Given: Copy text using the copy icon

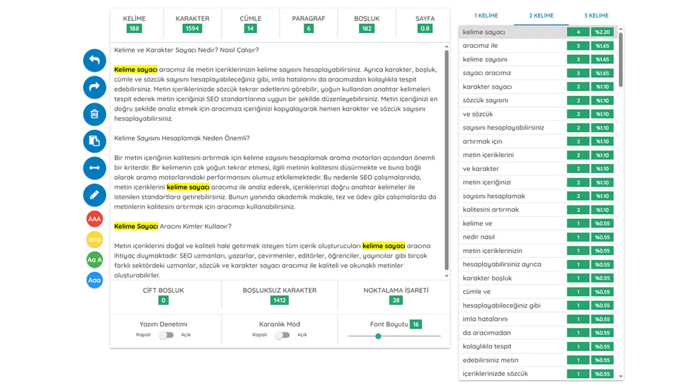Looking at the screenshot, I should tap(95, 141).
